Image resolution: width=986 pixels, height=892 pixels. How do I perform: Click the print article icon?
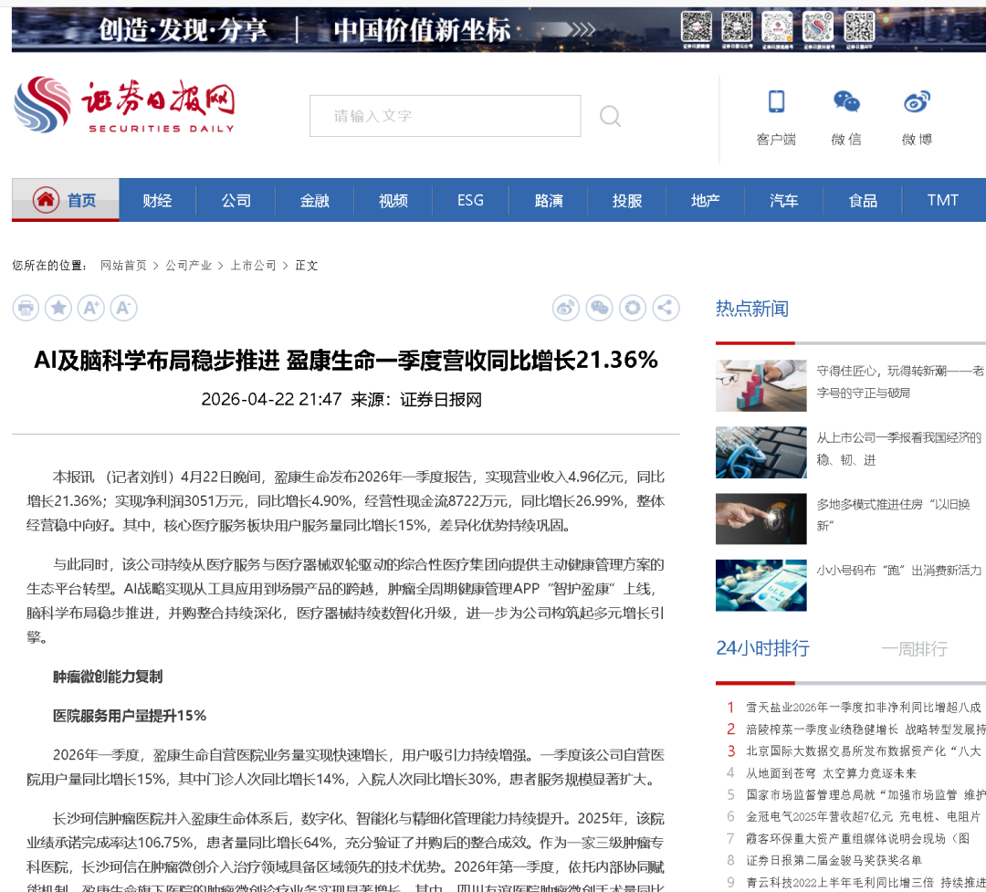click(x=26, y=309)
